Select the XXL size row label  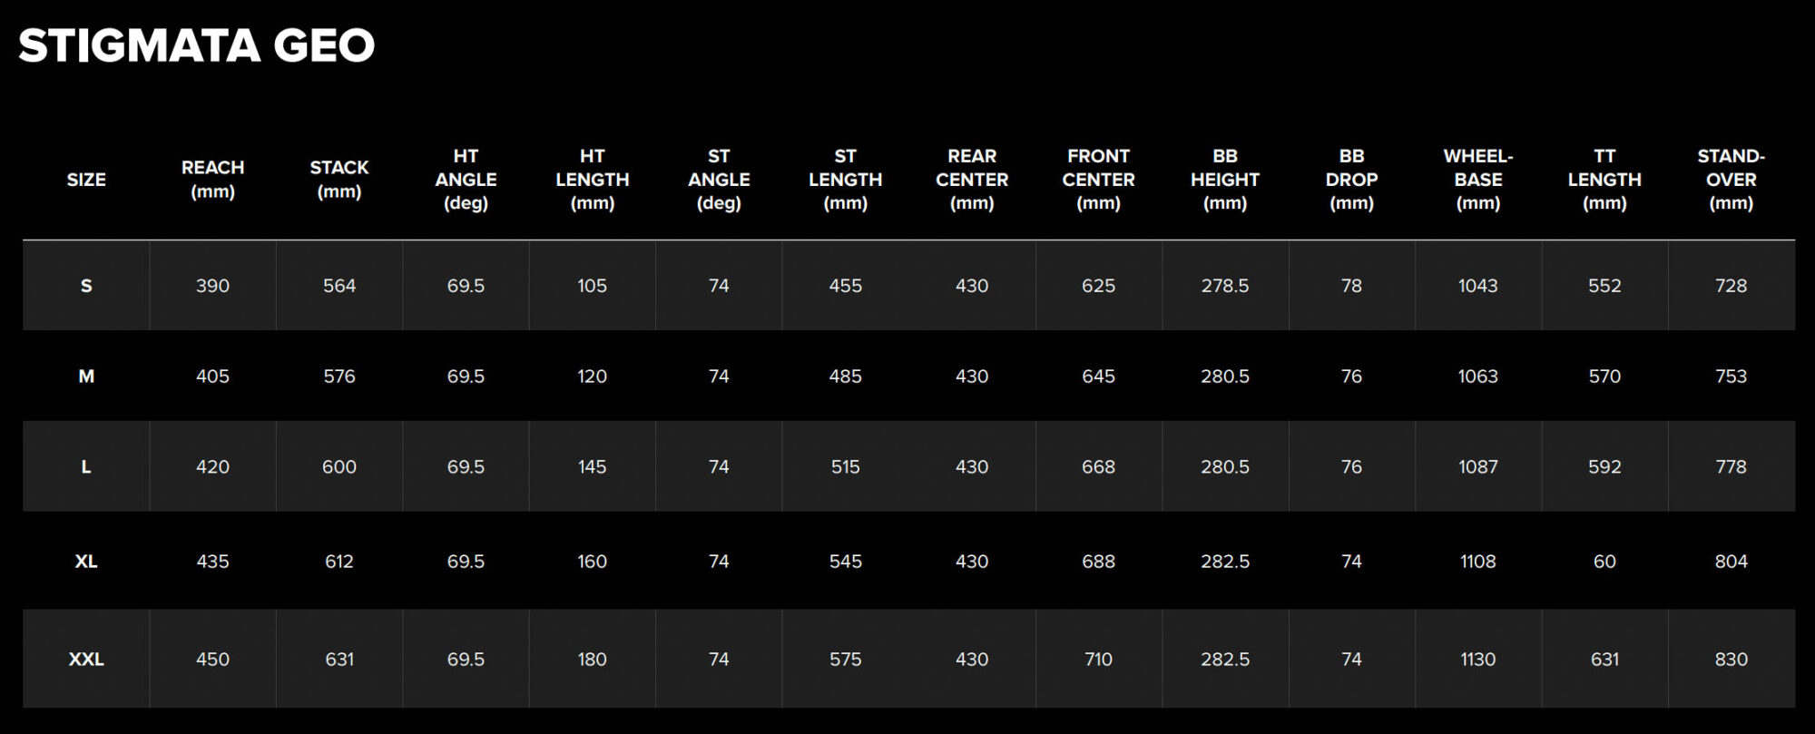86,660
